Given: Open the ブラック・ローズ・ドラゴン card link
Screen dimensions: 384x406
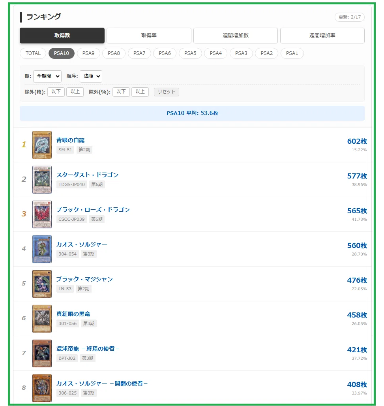Looking at the screenshot, I should pyautogui.click(x=93, y=209).
